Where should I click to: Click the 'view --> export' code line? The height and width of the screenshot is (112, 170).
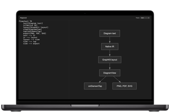coord(31,44)
